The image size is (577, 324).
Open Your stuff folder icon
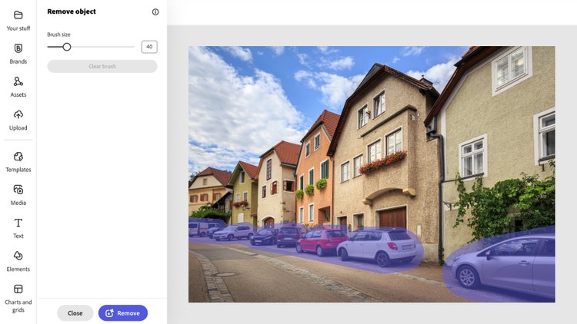pyautogui.click(x=18, y=15)
